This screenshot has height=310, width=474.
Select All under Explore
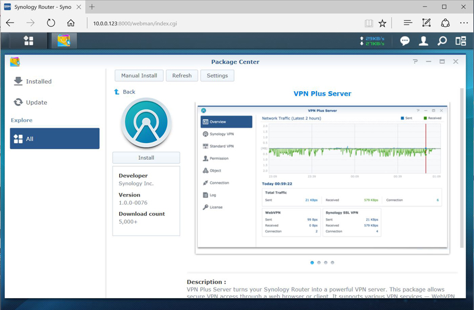[x=55, y=138]
